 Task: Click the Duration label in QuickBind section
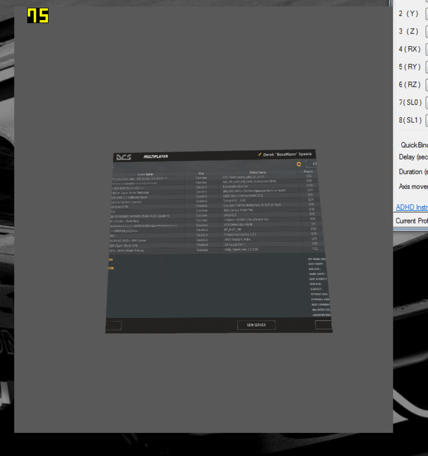(x=413, y=172)
